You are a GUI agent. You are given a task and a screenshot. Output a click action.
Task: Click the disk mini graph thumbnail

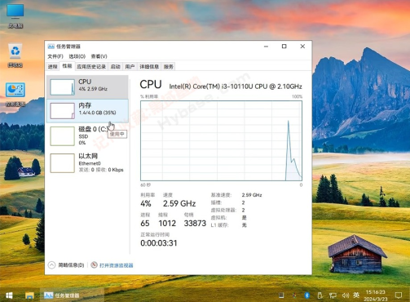click(62, 136)
